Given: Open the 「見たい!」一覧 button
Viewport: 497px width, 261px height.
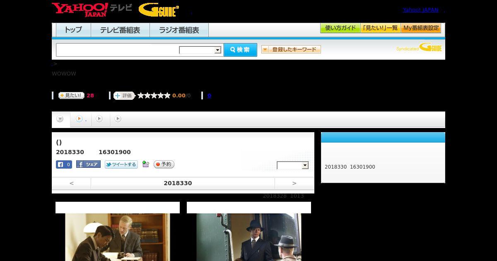Looking at the screenshot, I should 380,28.
